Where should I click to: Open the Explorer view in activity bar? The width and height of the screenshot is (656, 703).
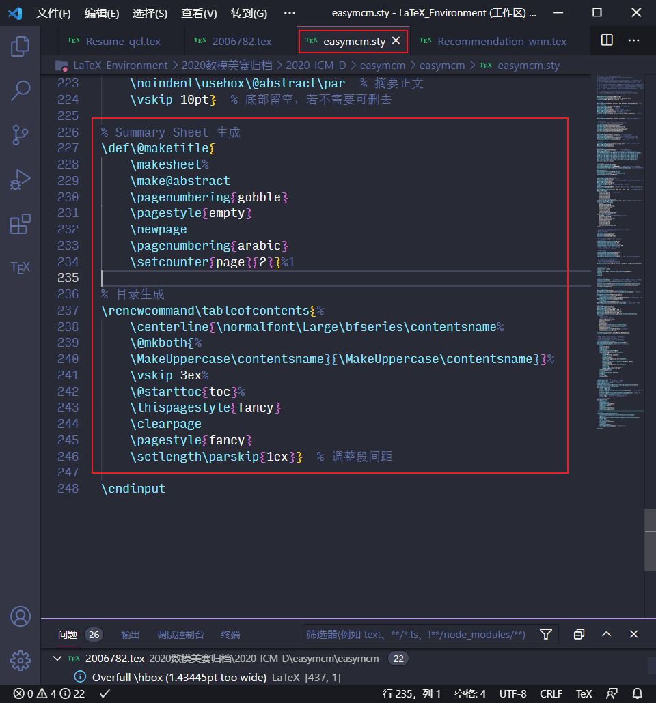pyautogui.click(x=20, y=46)
